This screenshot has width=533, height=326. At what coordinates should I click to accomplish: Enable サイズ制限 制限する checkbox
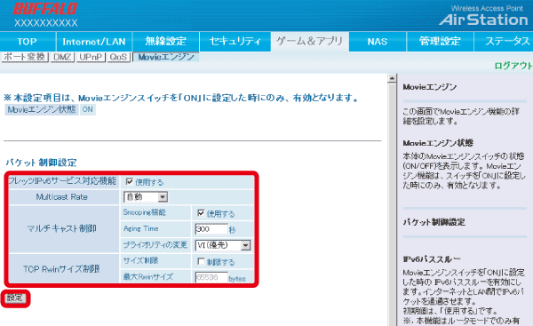[x=201, y=261]
